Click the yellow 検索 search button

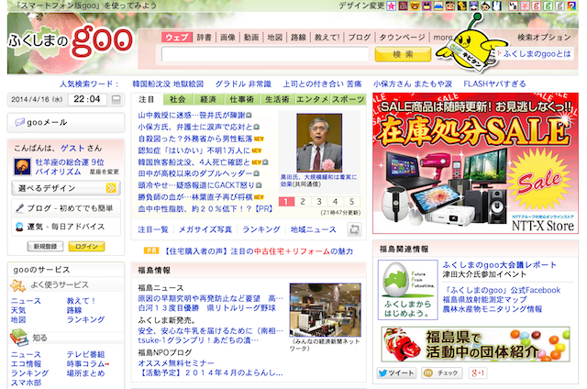point(403,55)
